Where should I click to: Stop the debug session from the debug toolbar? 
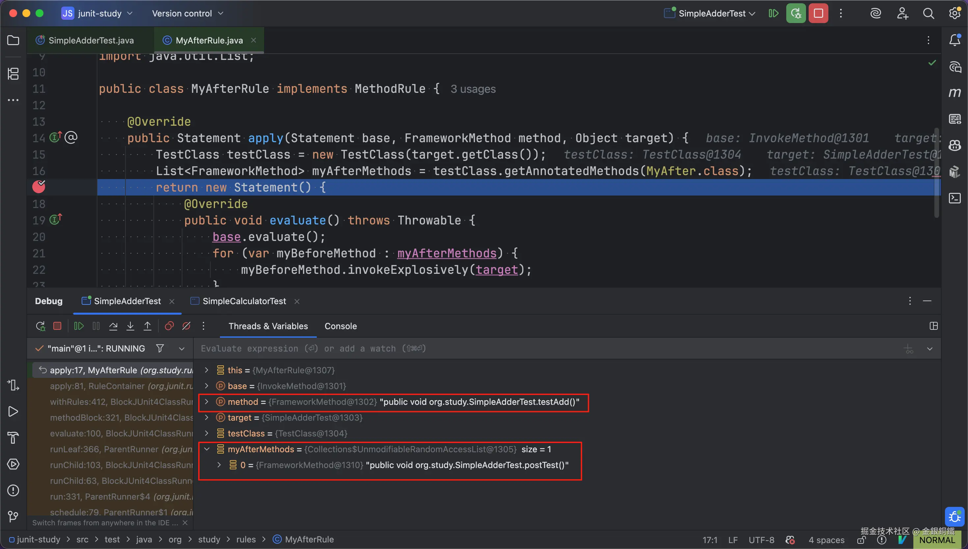[57, 326]
